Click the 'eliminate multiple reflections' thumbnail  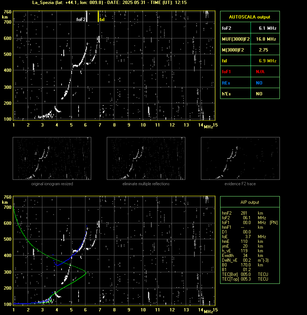(146, 158)
